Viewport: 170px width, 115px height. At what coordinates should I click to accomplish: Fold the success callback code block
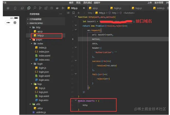[76, 60]
